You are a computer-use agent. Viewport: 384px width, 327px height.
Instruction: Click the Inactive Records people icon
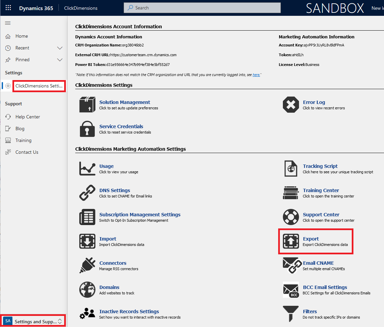tap(87, 314)
